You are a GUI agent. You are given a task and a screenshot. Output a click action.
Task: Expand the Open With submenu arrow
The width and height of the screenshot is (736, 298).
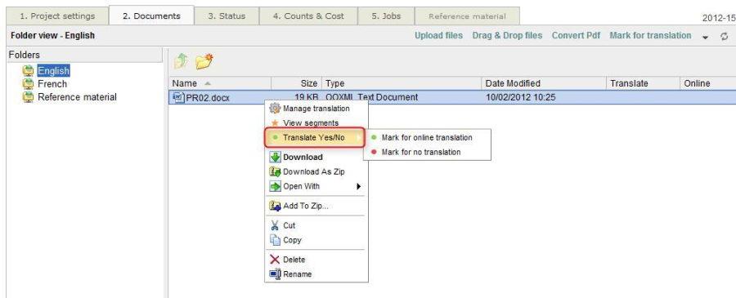(x=359, y=186)
